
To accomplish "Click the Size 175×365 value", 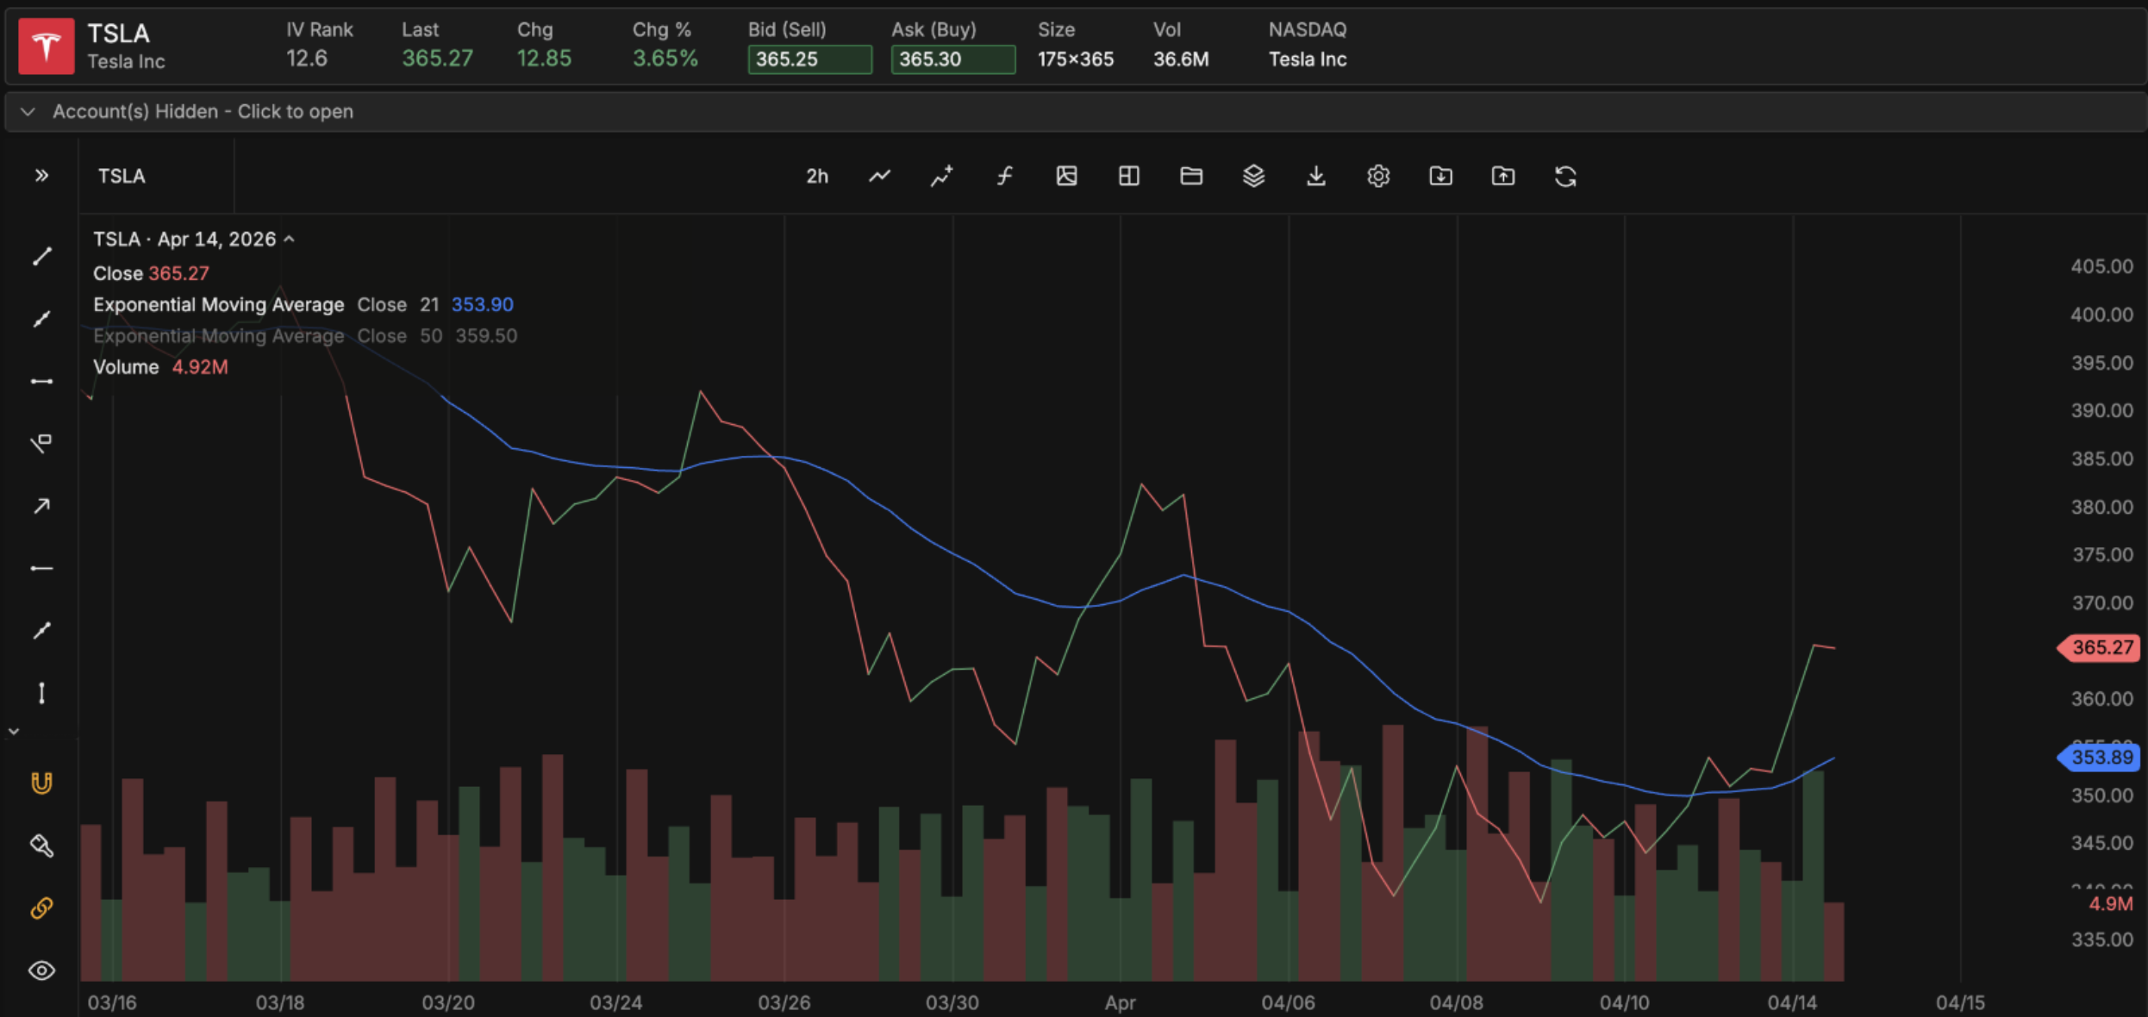I will point(1075,59).
